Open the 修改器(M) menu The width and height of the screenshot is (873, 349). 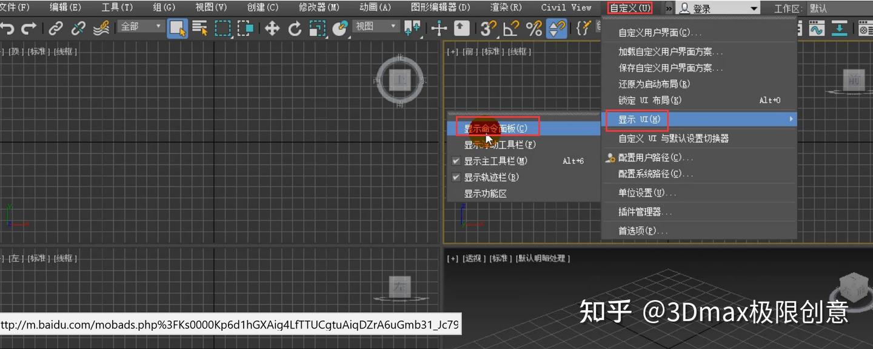pyautogui.click(x=319, y=8)
